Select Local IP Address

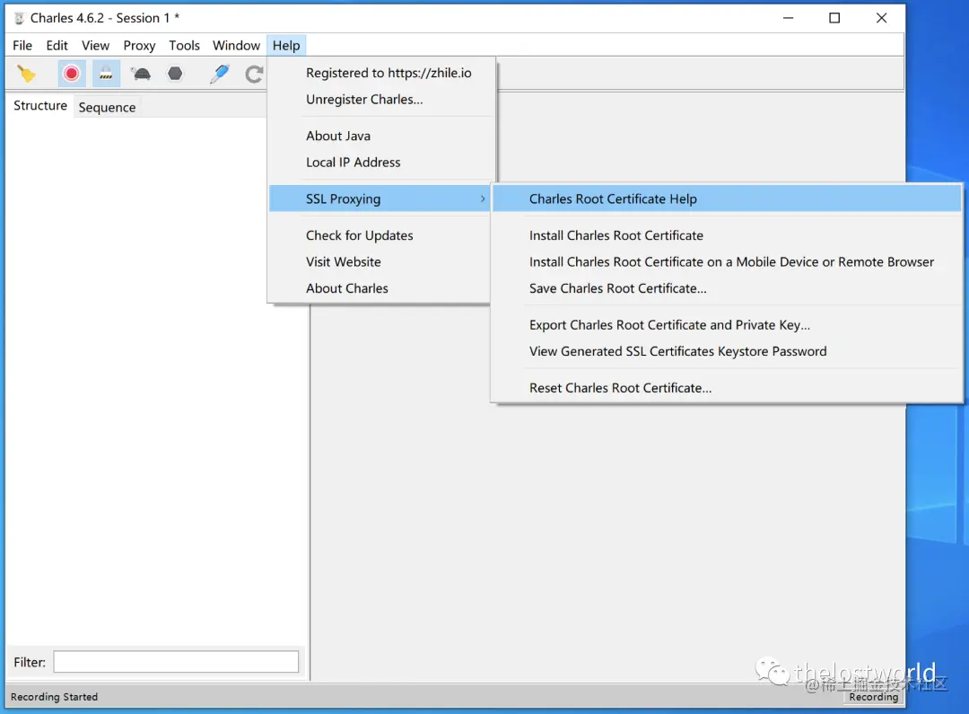pos(382,162)
